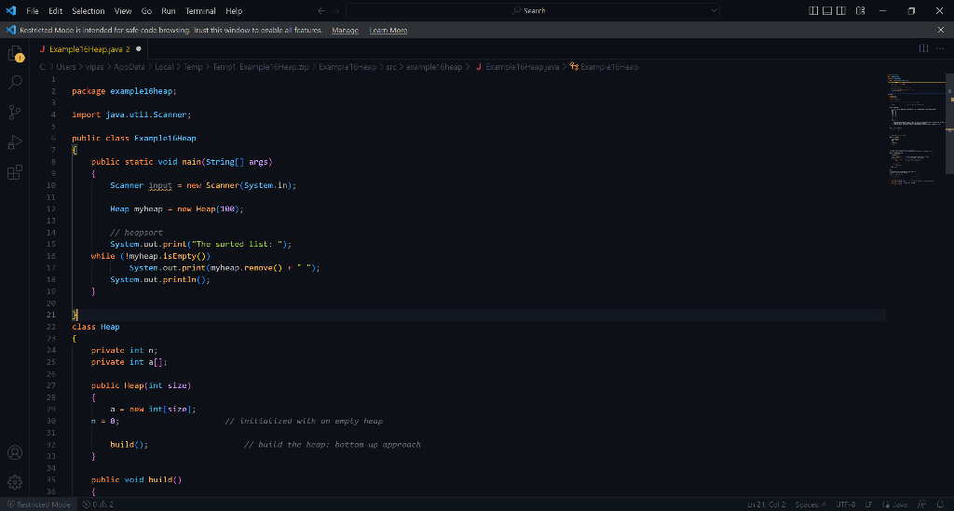
Task: Click the 'package example16heap;' line
Action: 124,91
